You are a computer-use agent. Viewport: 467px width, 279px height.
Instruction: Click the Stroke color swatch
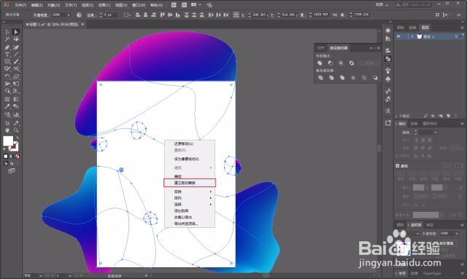pyautogui.click(x=14, y=146)
